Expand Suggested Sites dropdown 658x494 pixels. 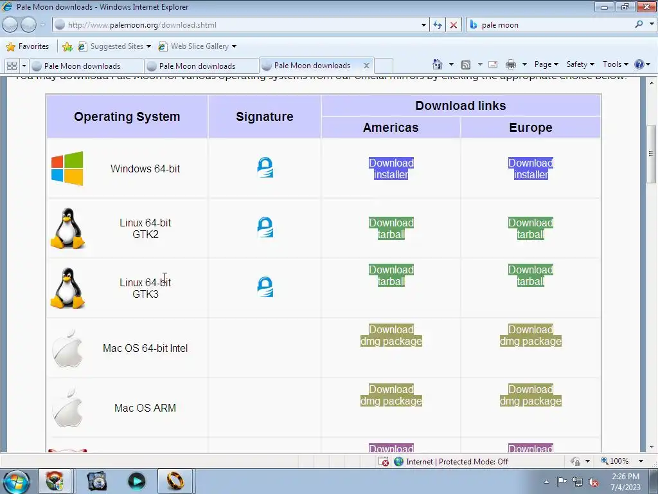148,46
